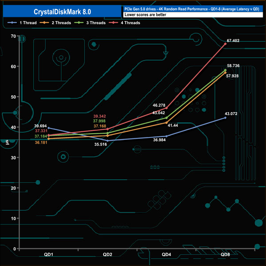Click the 37.998 data label
This screenshot has height=266, width=266.
(99, 121)
